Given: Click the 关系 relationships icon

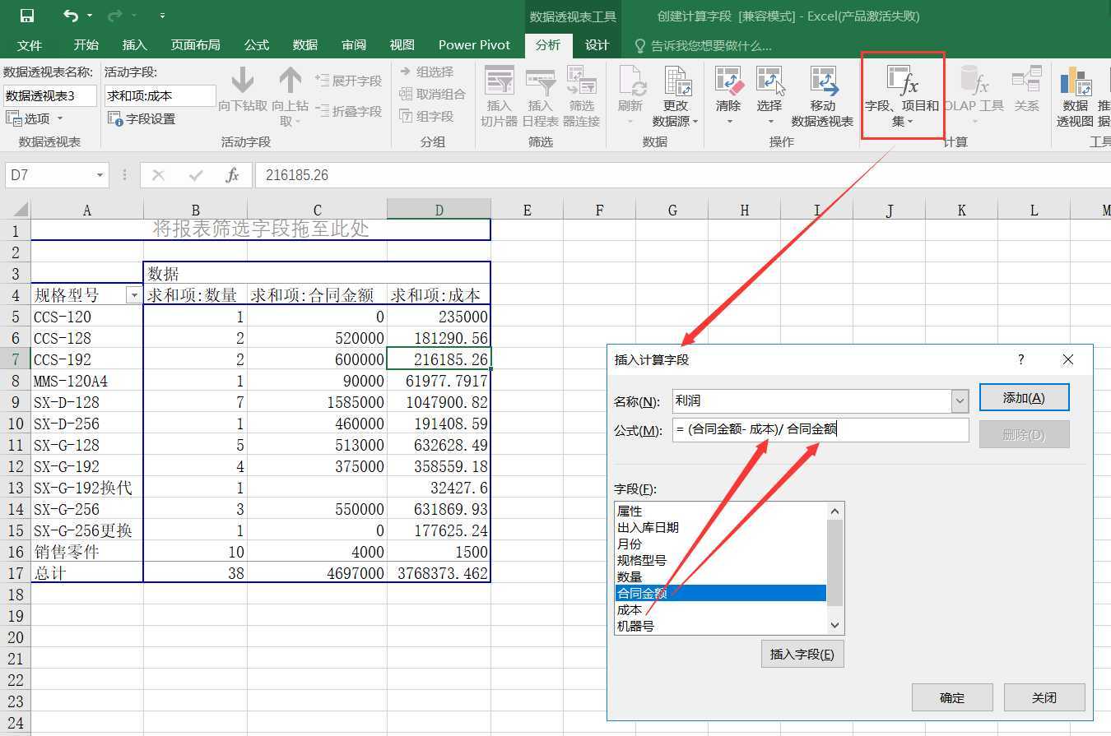Looking at the screenshot, I should click(x=1026, y=81).
